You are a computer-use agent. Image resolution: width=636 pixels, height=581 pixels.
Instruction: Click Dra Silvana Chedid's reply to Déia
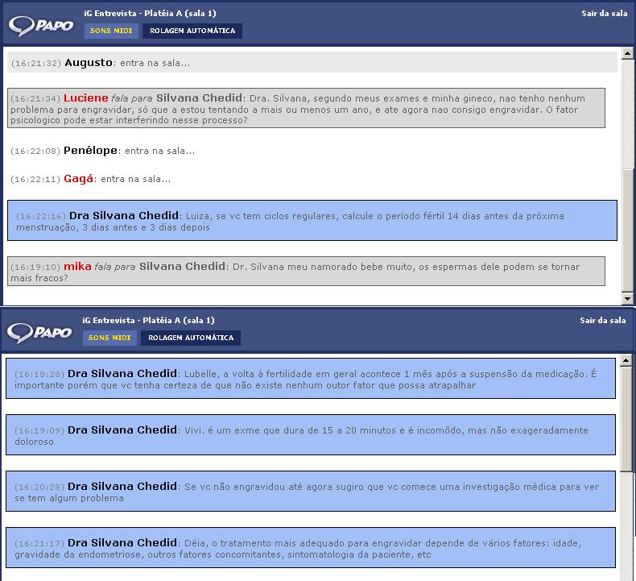(x=311, y=548)
